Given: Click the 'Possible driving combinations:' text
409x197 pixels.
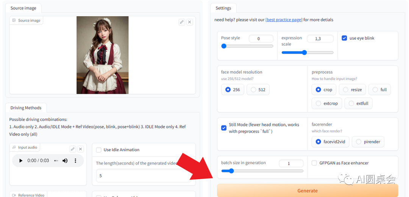Looking at the screenshot, I should coord(38,119).
